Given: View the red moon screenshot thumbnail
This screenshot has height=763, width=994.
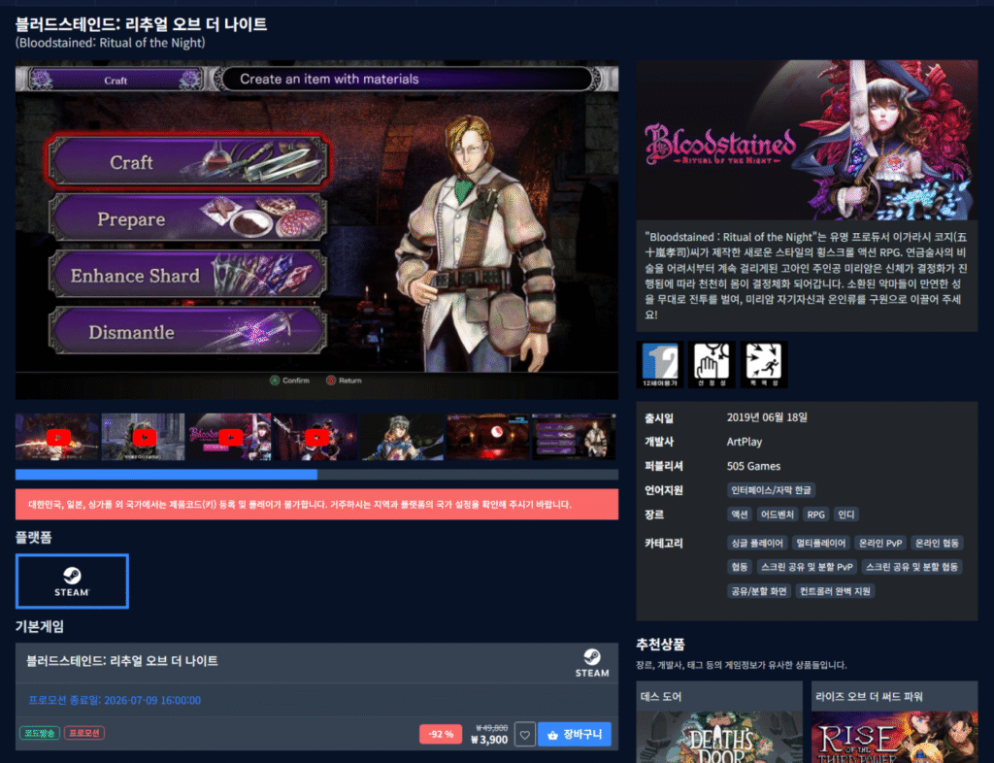Looking at the screenshot, I should (x=487, y=437).
